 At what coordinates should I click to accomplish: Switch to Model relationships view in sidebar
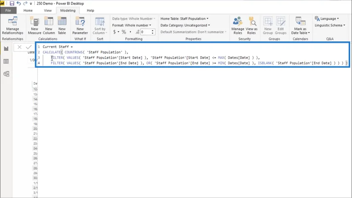(x=6, y=74)
